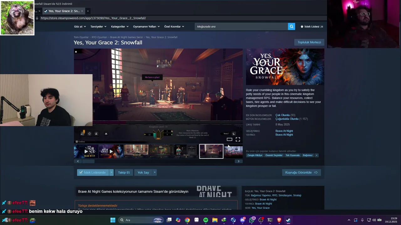This screenshot has height=225, width=401.
Task: Click 'Kuyruğu Görüntüle' queue button
Action: (x=301, y=172)
